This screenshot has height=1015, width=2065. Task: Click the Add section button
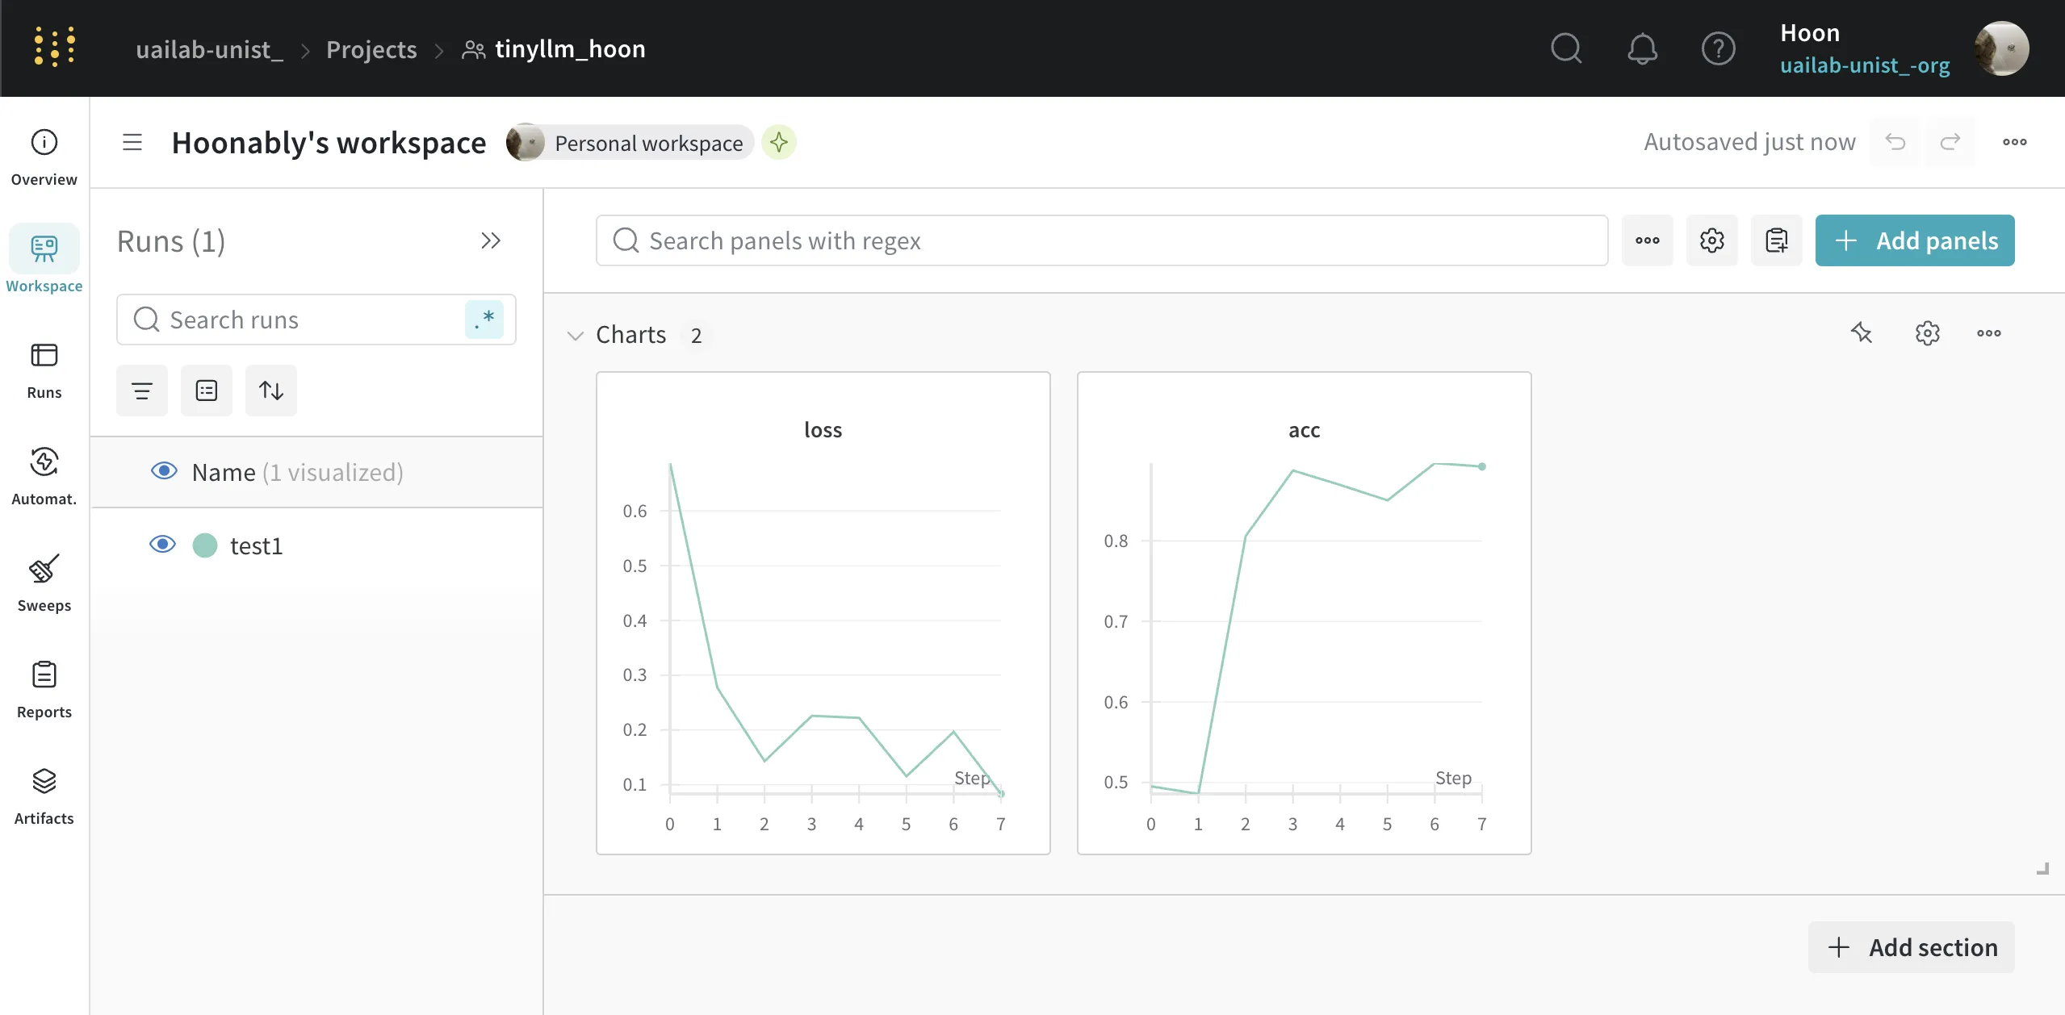(x=1911, y=947)
